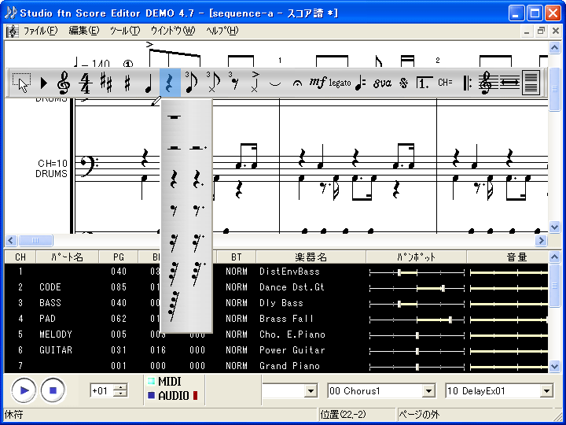
Task: Select the dotted thirty-second rest
Action: tap(198, 274)
